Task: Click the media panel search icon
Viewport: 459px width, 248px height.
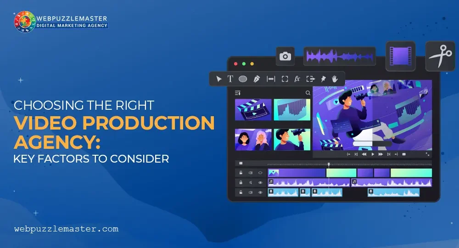Action: tap(308, 93)
